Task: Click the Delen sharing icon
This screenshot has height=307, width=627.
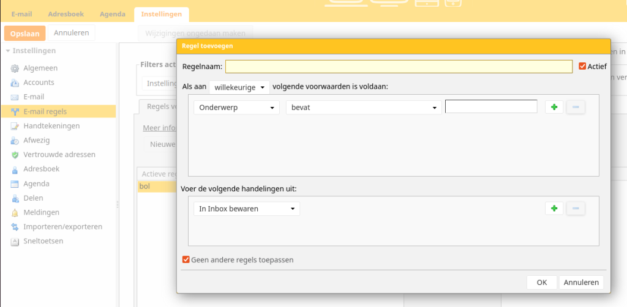Action: 15,198
